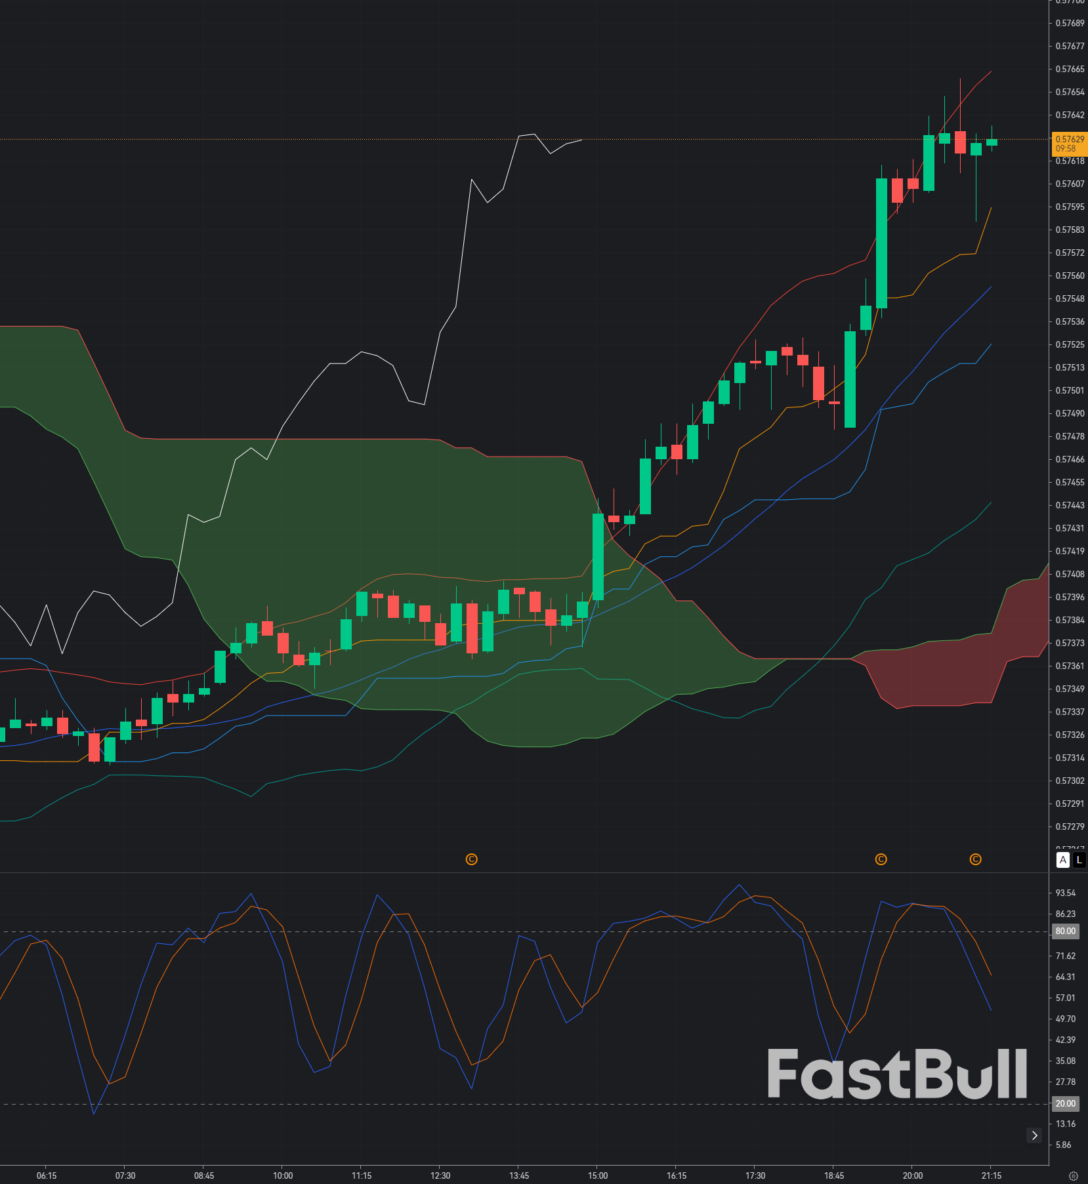
Task: Click the 0.57291 price scale value
Action: 1070,804
